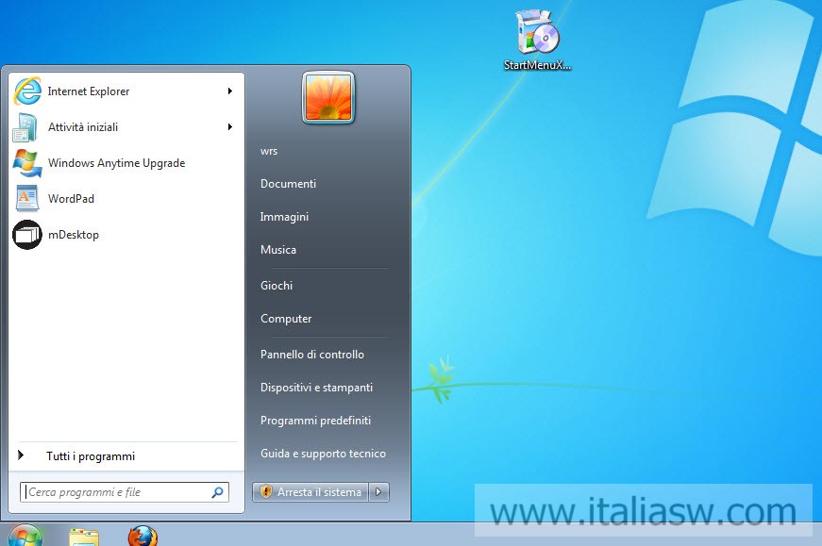Focus the Cerca programmi e file field

tap(125, 492)
